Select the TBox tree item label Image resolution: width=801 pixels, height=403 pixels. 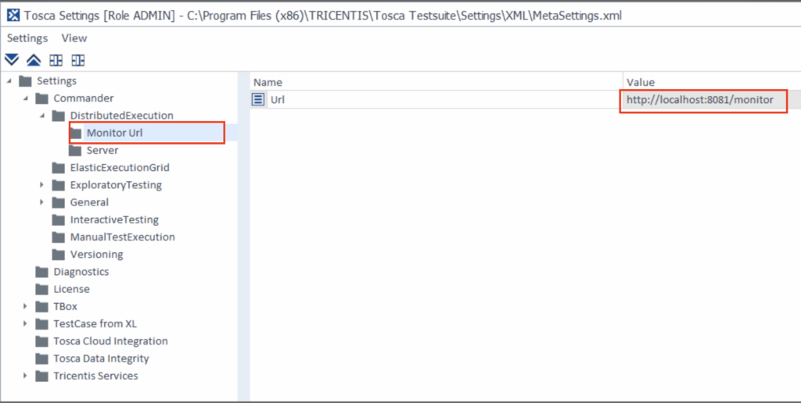click(66, 307)
